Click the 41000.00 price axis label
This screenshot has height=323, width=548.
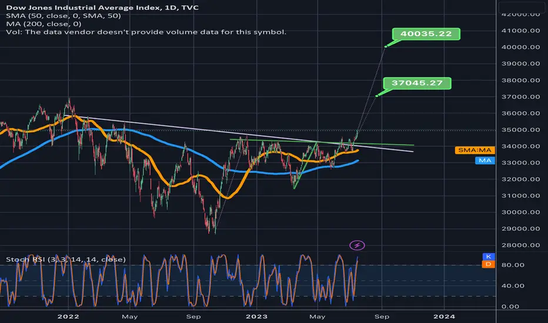tap(521, 31)
